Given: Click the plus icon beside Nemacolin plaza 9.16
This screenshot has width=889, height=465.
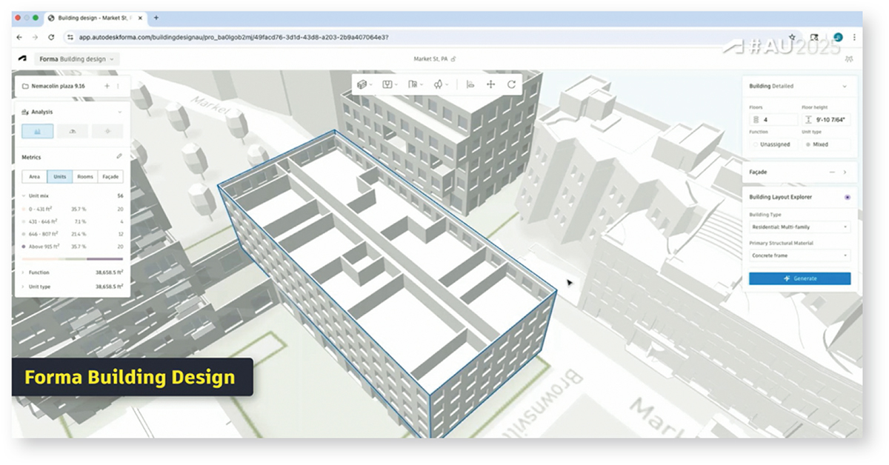Looking at the screenshot, I should point(107,86).
